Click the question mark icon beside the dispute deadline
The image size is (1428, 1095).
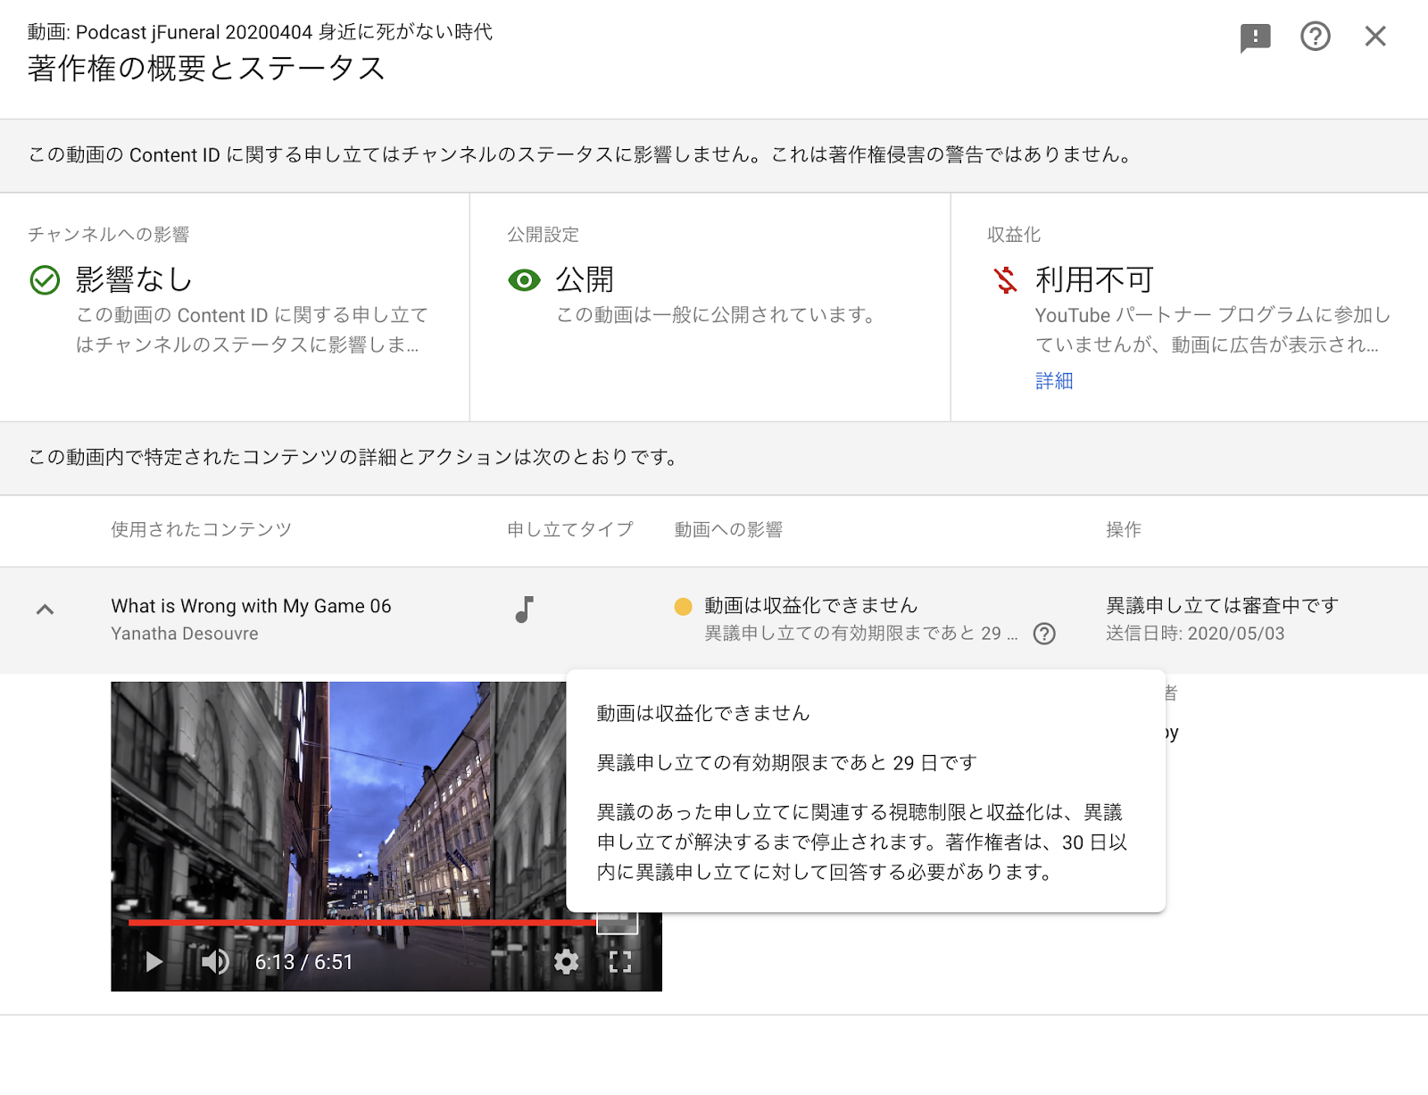[x=1043, y=634]
